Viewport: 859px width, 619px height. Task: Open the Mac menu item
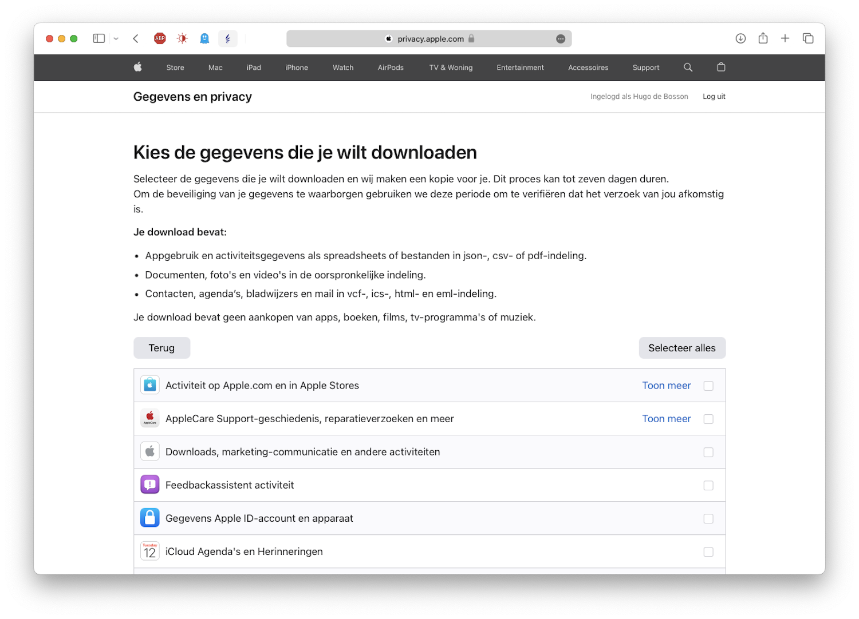[x=215, y=68]
